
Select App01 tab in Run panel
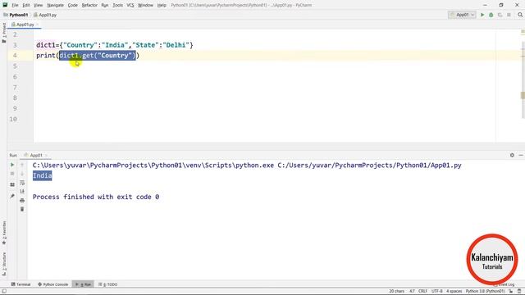pyautogui.click(x=33, y=155)
